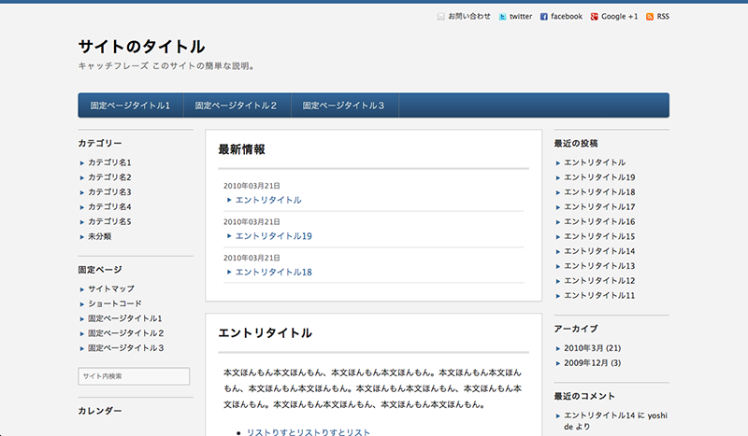Click the サイトのタイトル site heading
Viewport: 748px width, 436px height.
tap(141, 47)
